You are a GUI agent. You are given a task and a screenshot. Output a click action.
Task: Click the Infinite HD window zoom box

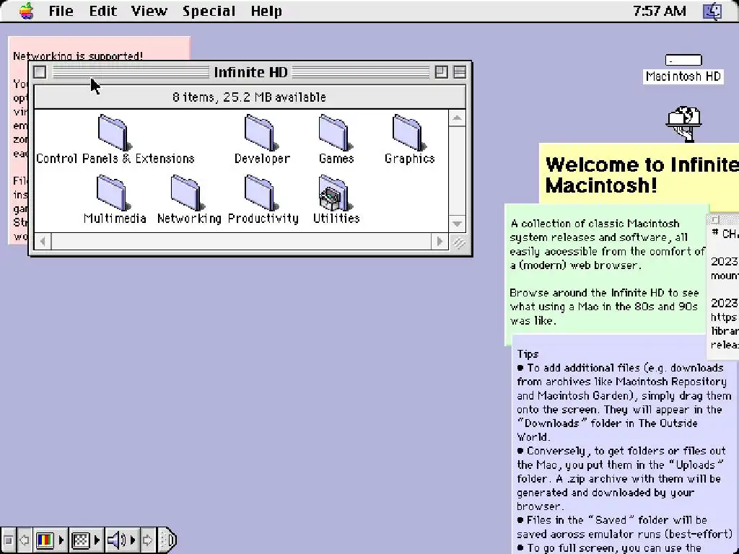point(441,72)
